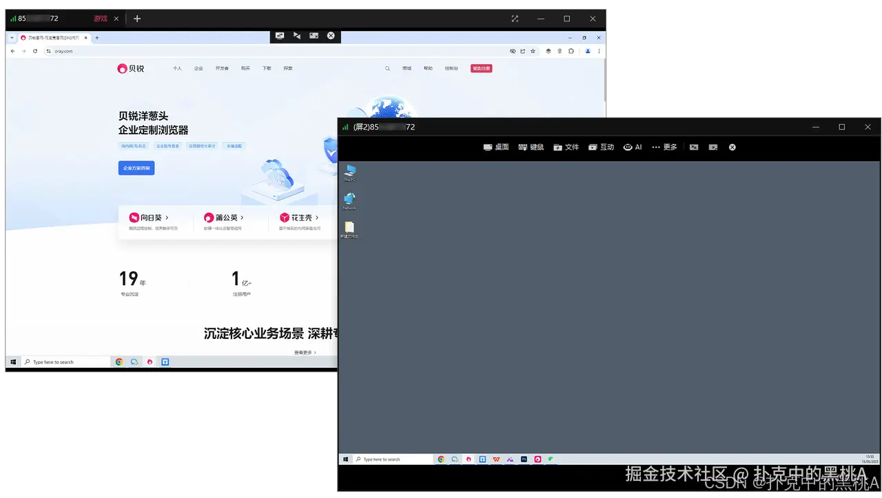Open the 键鼠 menu in screen-2 toolbar
The width and height of the screenshot is (882, 498).
click(531, 147)
